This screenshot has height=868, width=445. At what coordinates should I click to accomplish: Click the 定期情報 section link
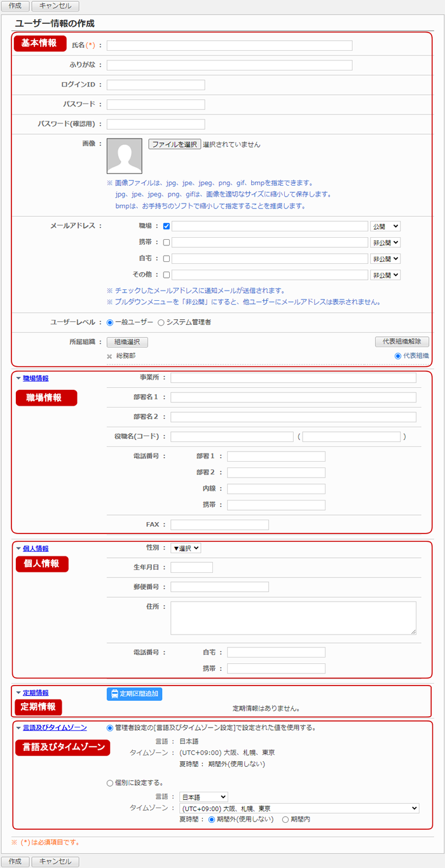point(36,692)
